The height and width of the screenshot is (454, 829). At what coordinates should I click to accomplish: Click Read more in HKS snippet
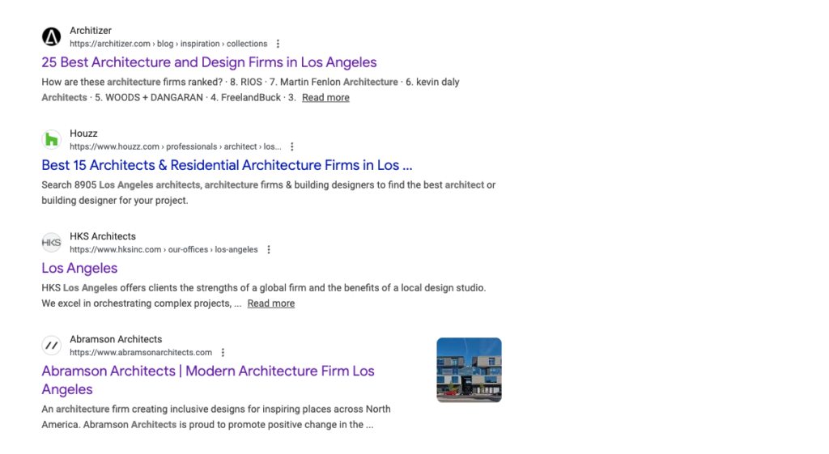pos(270,303)
